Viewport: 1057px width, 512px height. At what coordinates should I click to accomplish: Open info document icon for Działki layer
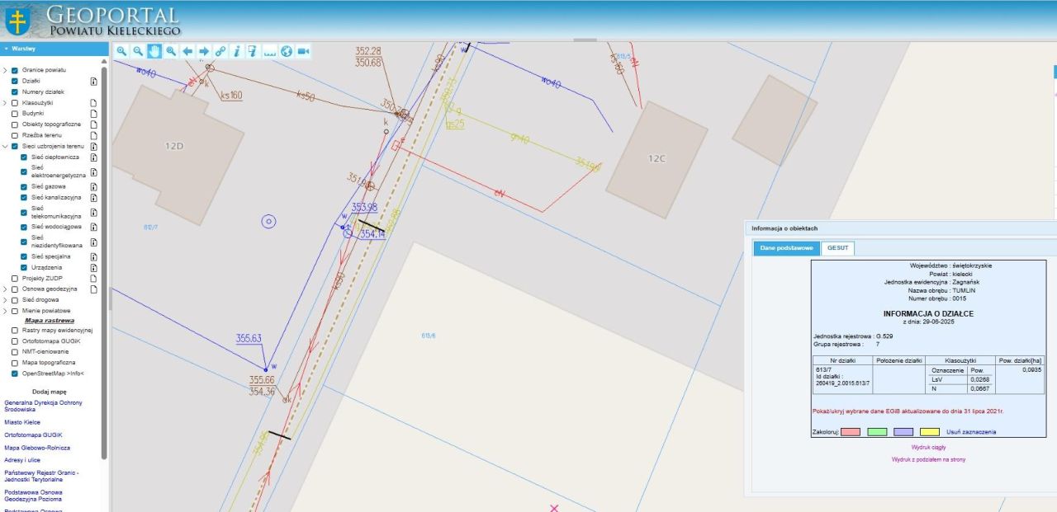93,82
